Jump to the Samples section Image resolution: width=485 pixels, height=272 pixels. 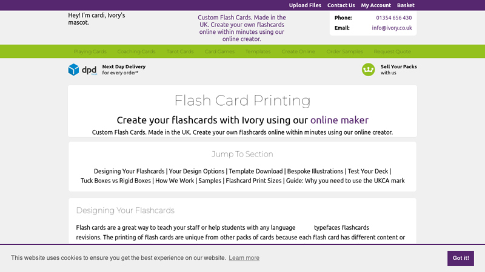(x=210, y=181)
